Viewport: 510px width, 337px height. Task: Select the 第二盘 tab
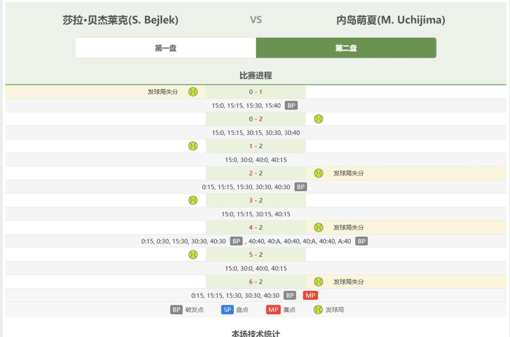pos(346,48)
